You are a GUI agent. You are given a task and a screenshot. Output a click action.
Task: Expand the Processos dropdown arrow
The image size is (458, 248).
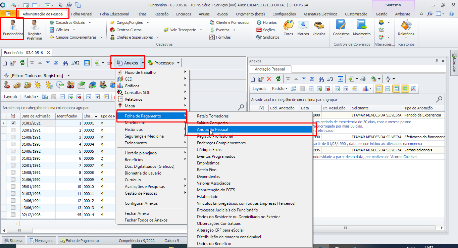tap(179, 63)
